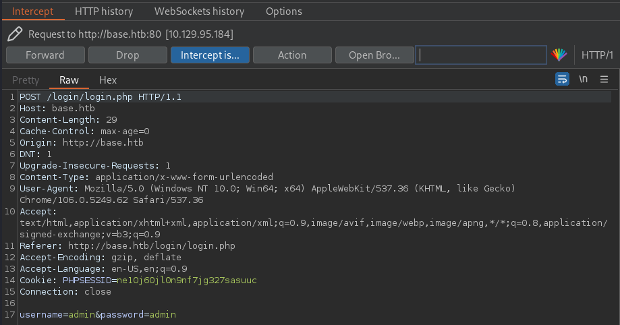Screen dimensions: 620x325
Task: Toggle the Intercept is... button
Action: (210, 55)
